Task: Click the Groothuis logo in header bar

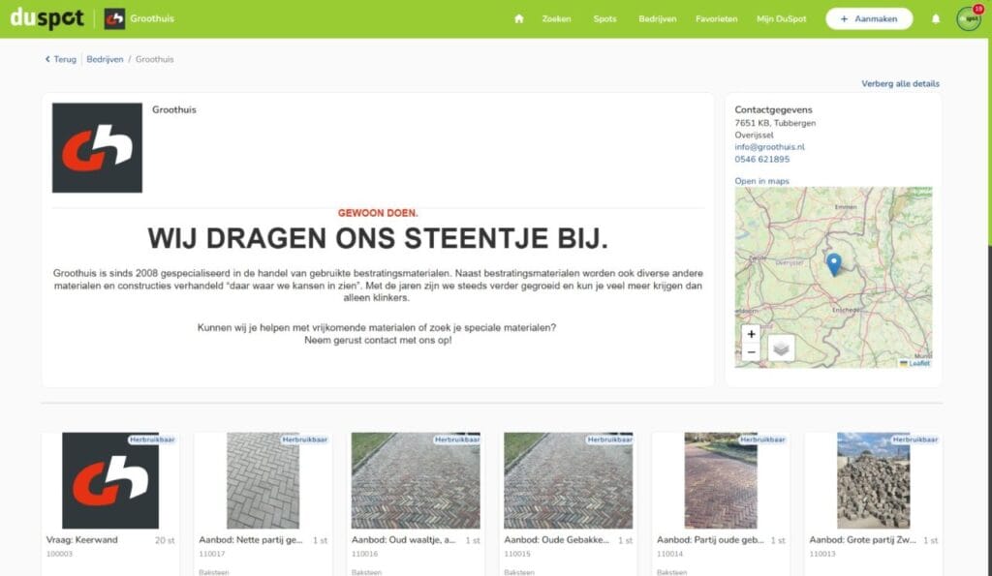Action: tap(114, 19)
